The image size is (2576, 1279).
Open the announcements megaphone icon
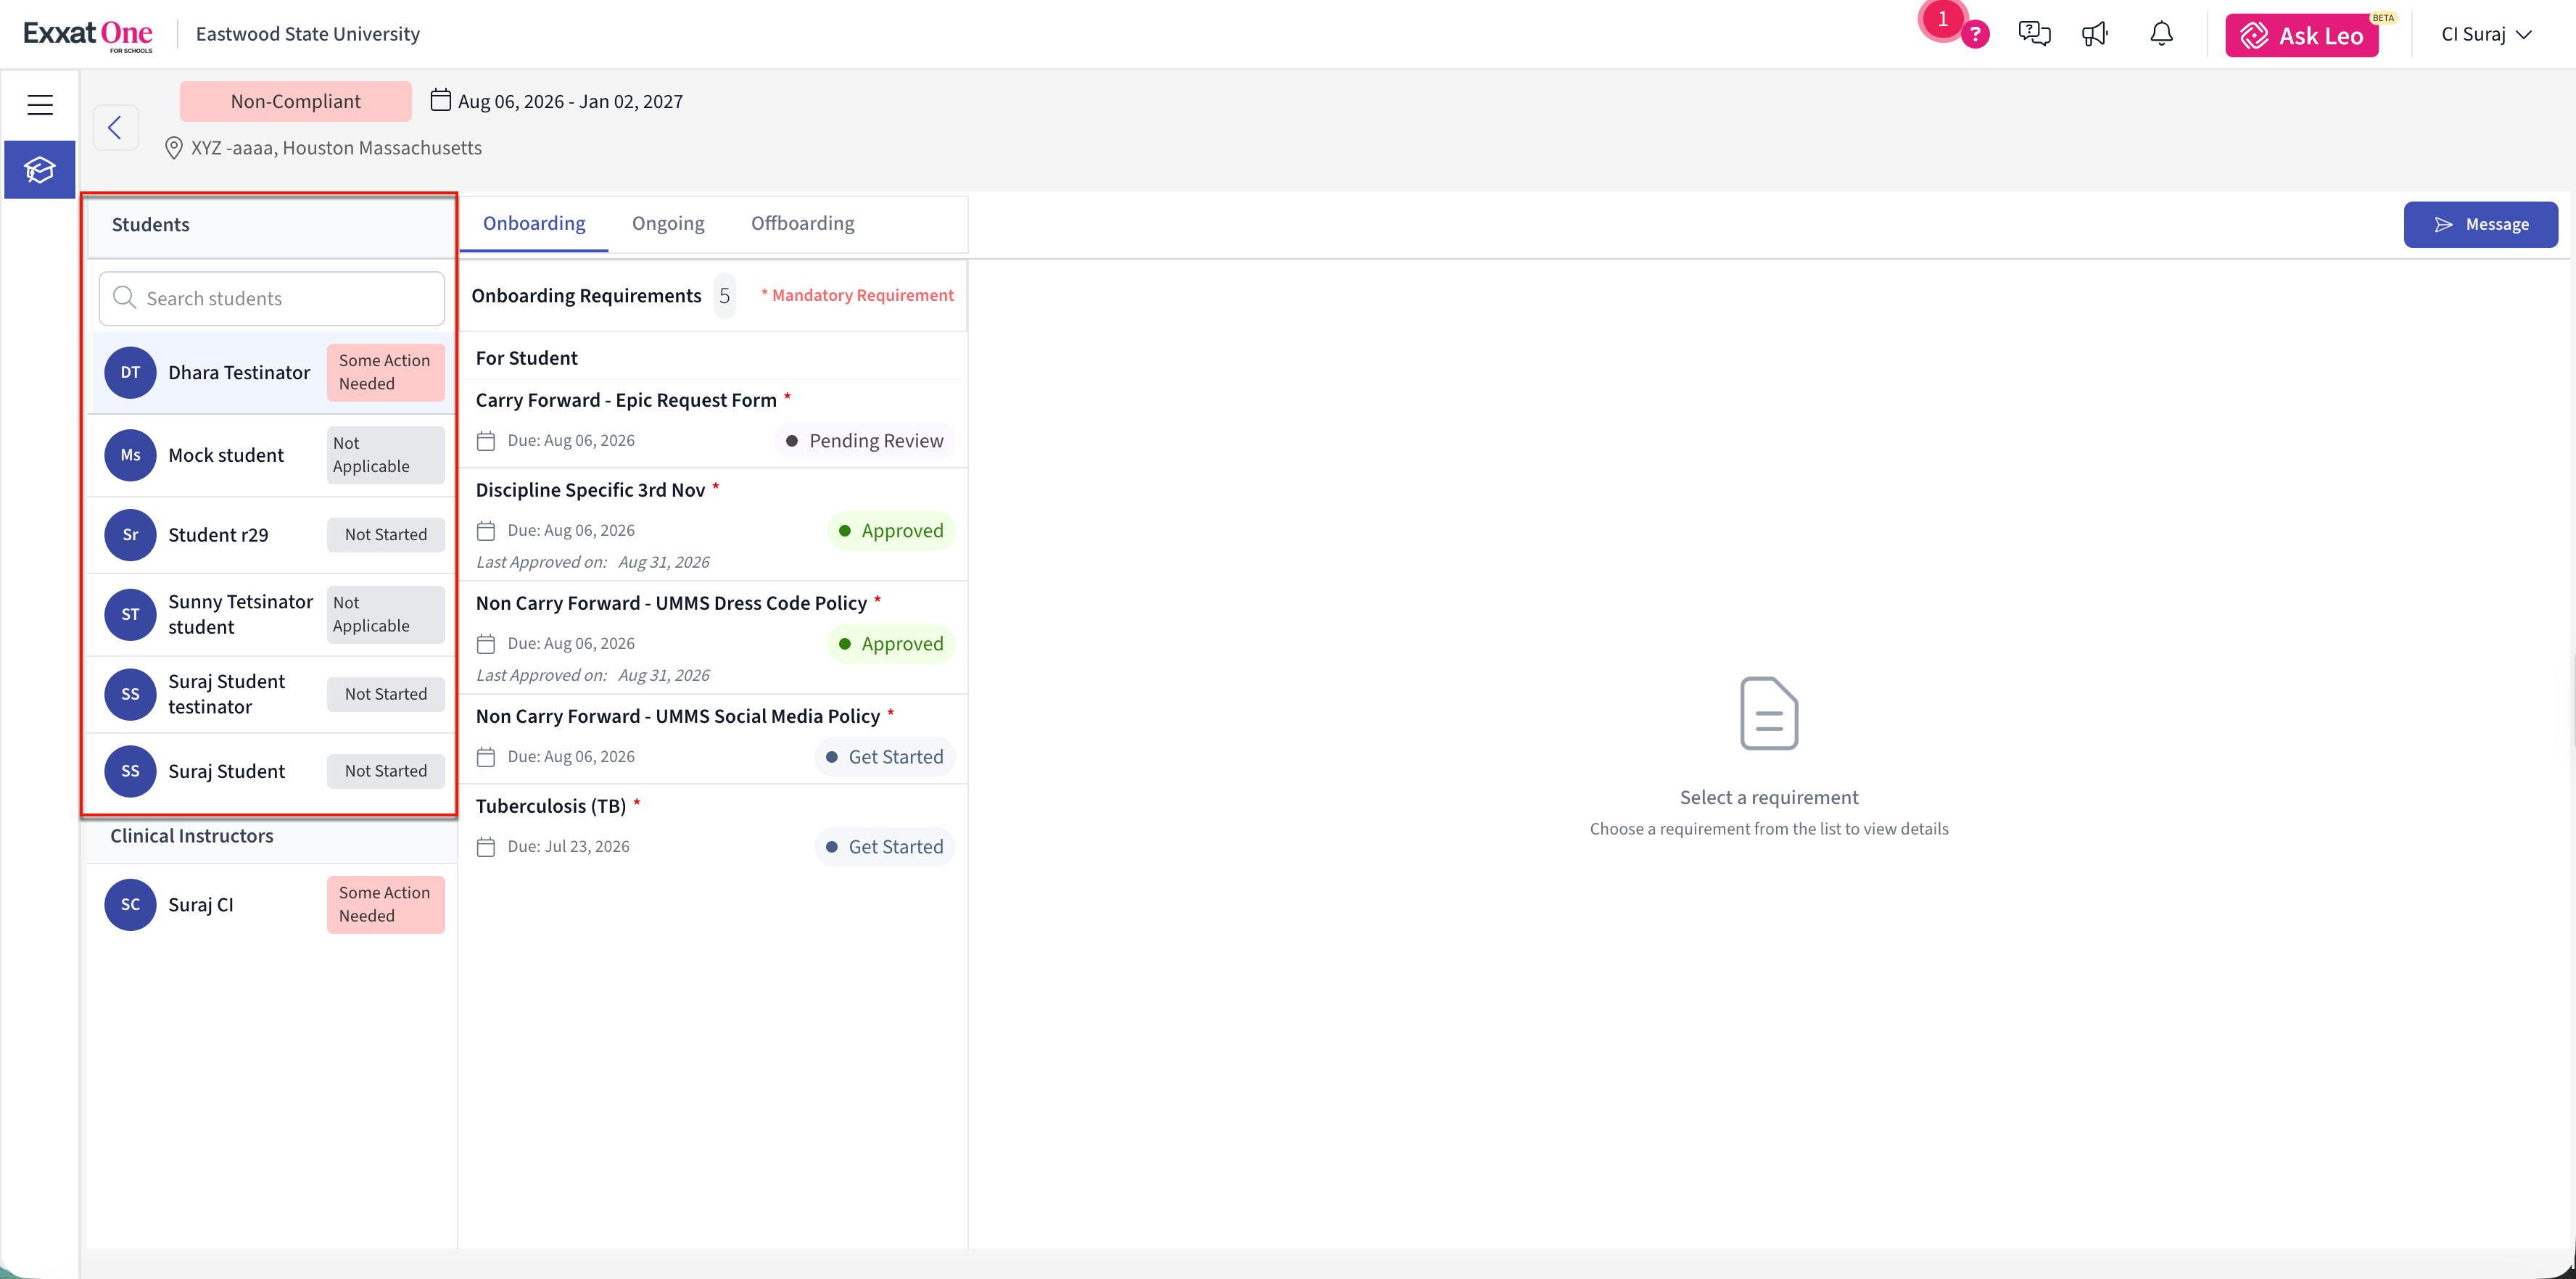click(x=2095, y=34)
